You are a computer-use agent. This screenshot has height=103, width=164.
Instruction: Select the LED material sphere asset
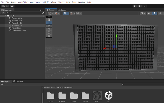click(x=97, y=97)
